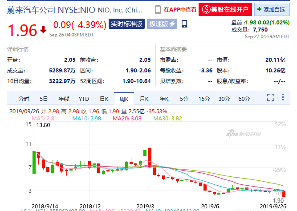Click the MA10: 2.98 indicator label

86,119
